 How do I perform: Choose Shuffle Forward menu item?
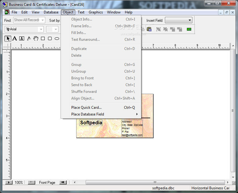101,92
